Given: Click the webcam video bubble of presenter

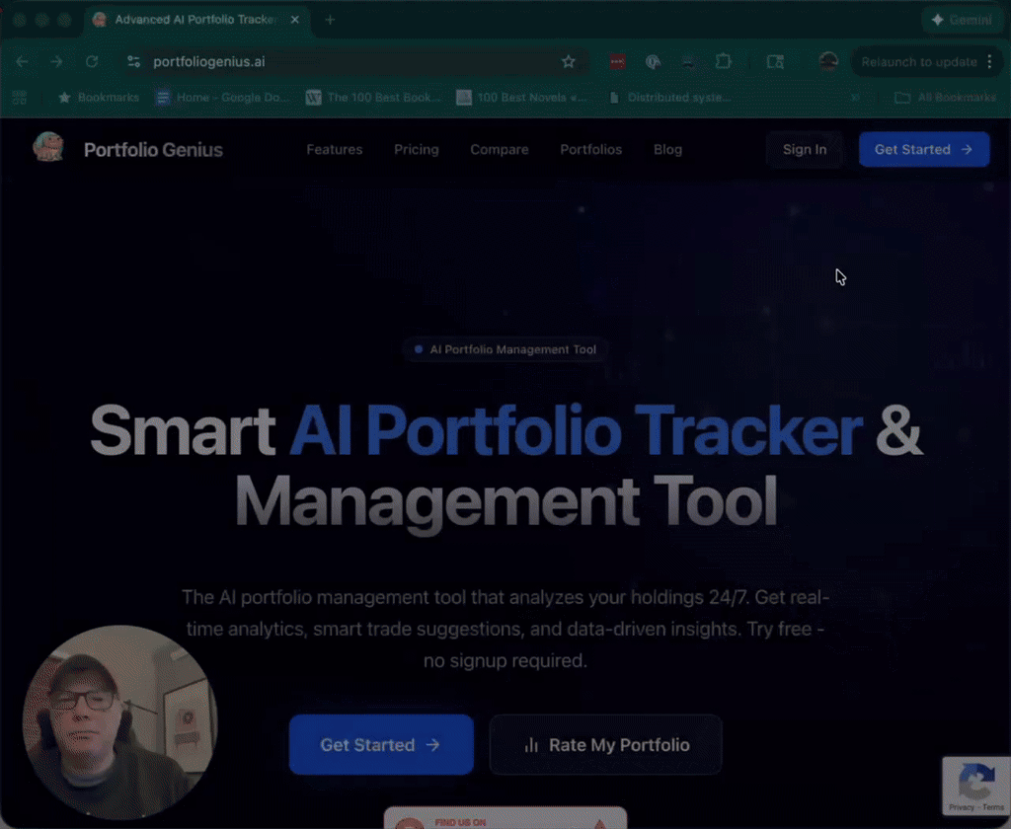Looking at the screenshot, I should (x=119, y=722).
